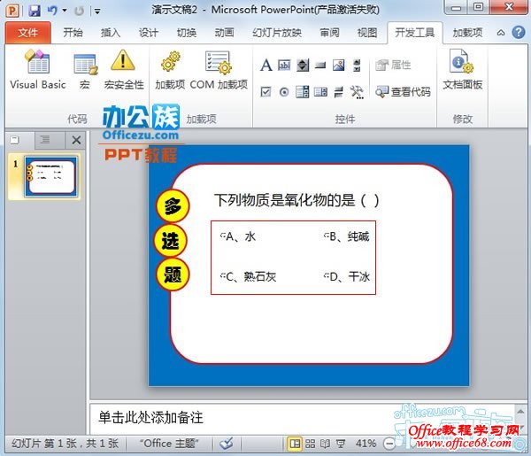This screenshot has height=456, width=531.
Task: Insert checkbox control from controls group
Action: (265, 91)
